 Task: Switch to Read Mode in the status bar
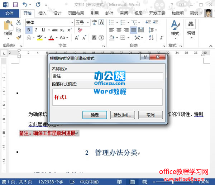[x=119, y=182]
